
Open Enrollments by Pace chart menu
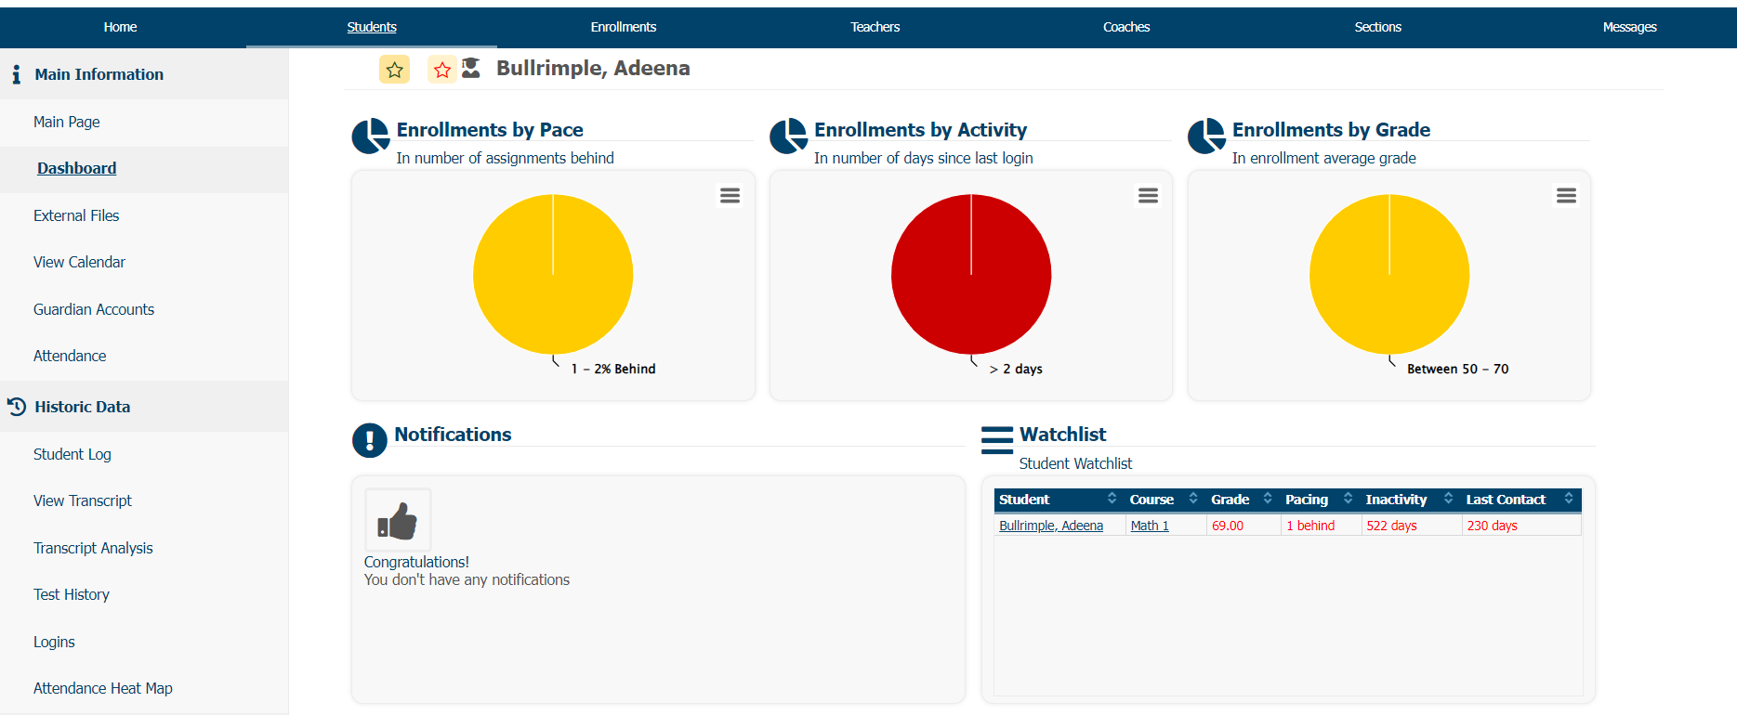[x=730, y=195]
